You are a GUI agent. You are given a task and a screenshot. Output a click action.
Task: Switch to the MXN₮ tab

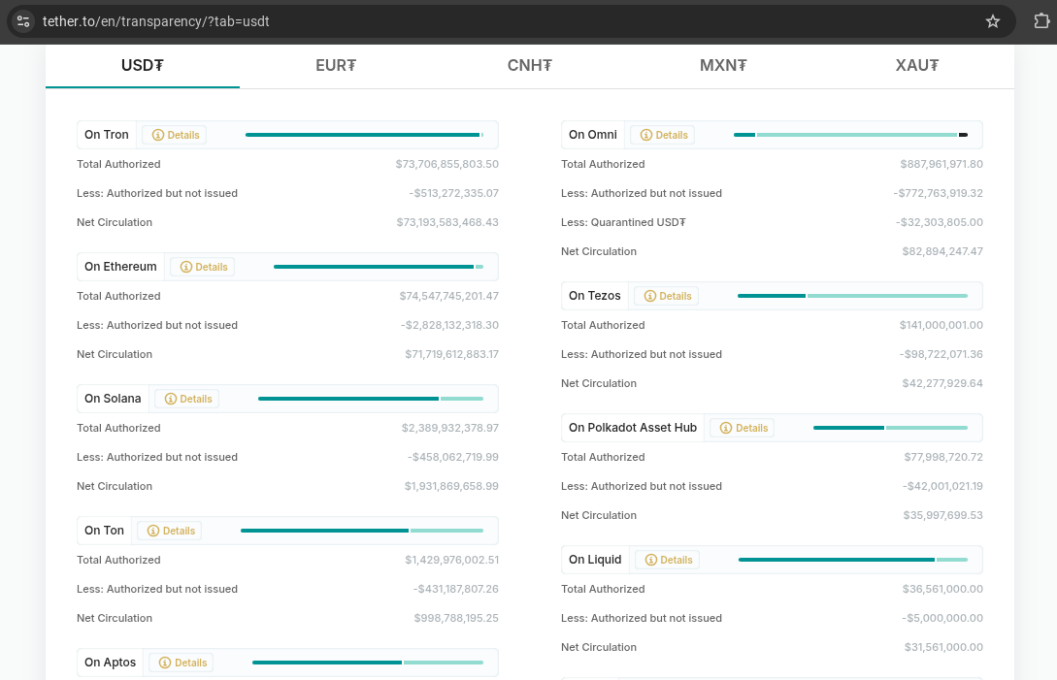tap(723, 65)
